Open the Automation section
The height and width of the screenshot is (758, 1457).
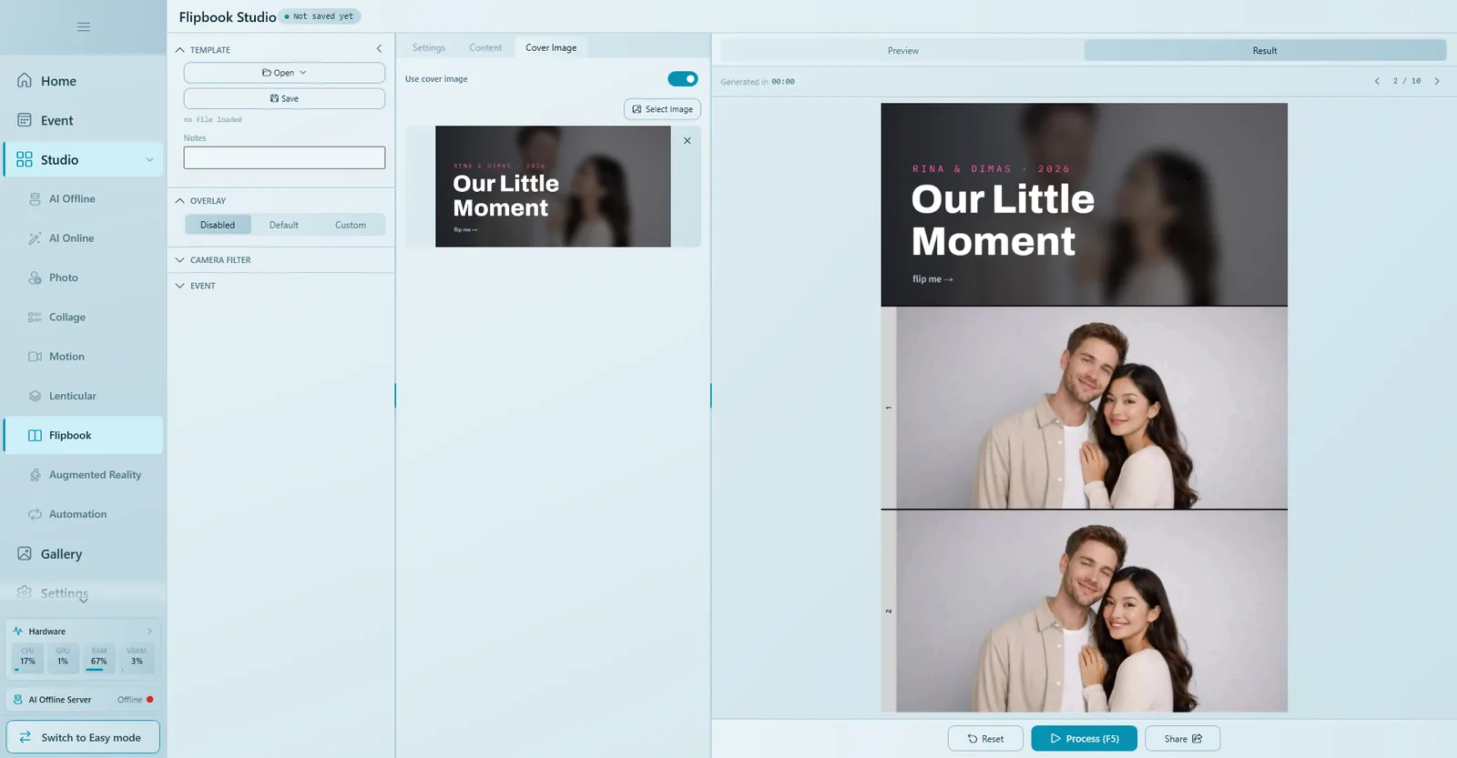(83, 514)
